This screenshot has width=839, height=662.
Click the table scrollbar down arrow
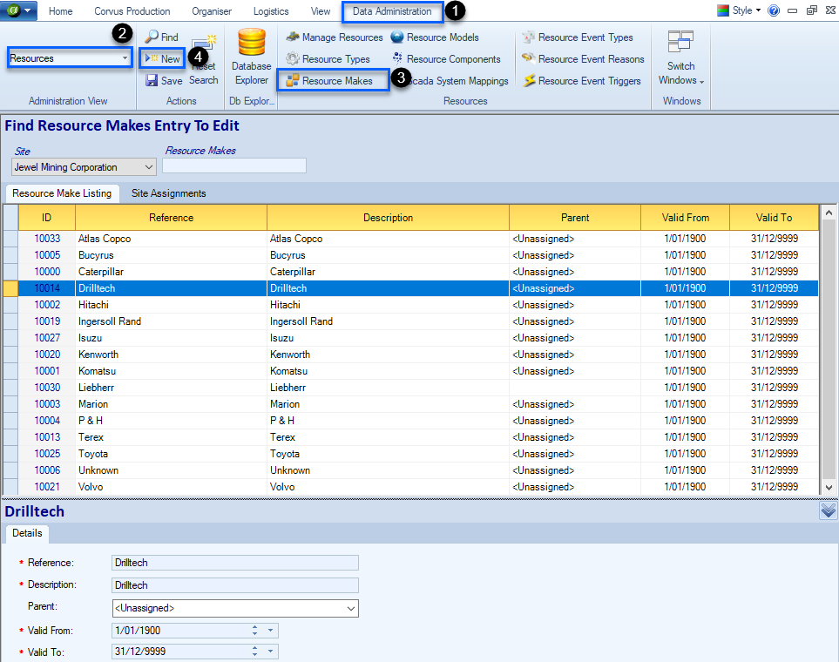pyautogui.click(x=829, y=487)
